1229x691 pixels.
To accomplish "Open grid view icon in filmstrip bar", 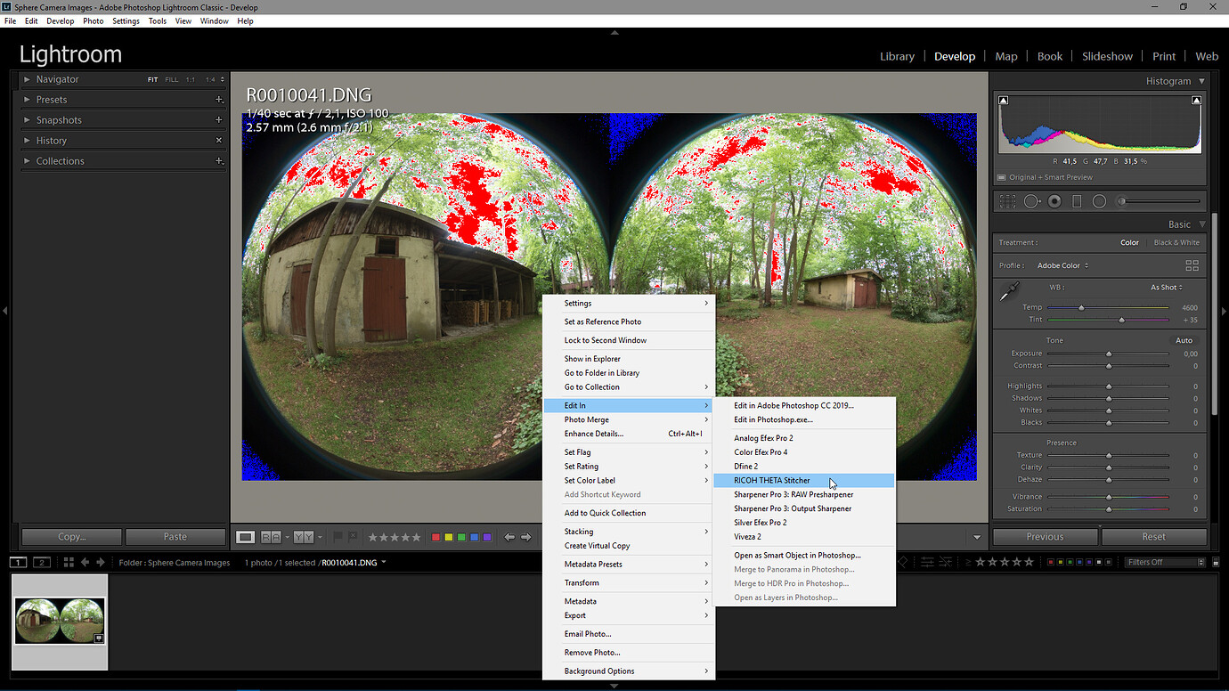I will [x=69, y=562].
